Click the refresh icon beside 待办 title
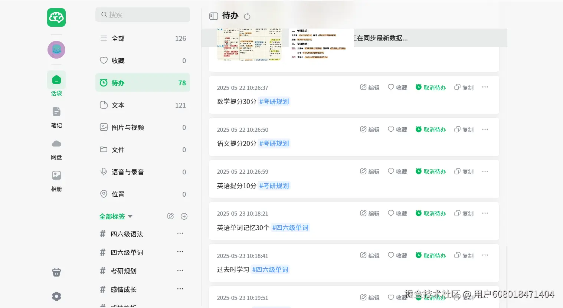The height and width of the screenshot is (308, 563). [x=247, y=16]
